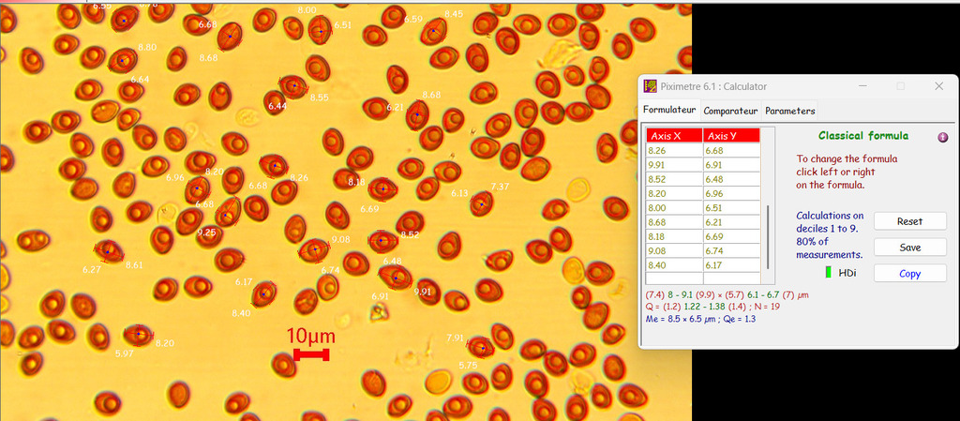
Task: Open the Parameters tab
Action: [x=789, y=111]
